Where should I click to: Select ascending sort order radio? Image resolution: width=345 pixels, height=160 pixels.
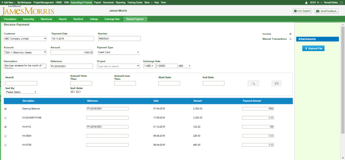click(x=74, y=92)
